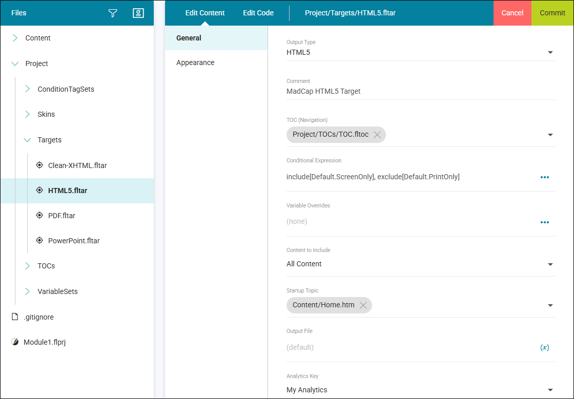Remove the Project/TOCs/TOC.fltoc chip
This screenshot has width=574, height=399.
pyautogui.click(x=377, y=135)
